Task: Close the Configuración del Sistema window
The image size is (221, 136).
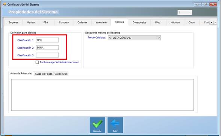Action: point(213,5)
